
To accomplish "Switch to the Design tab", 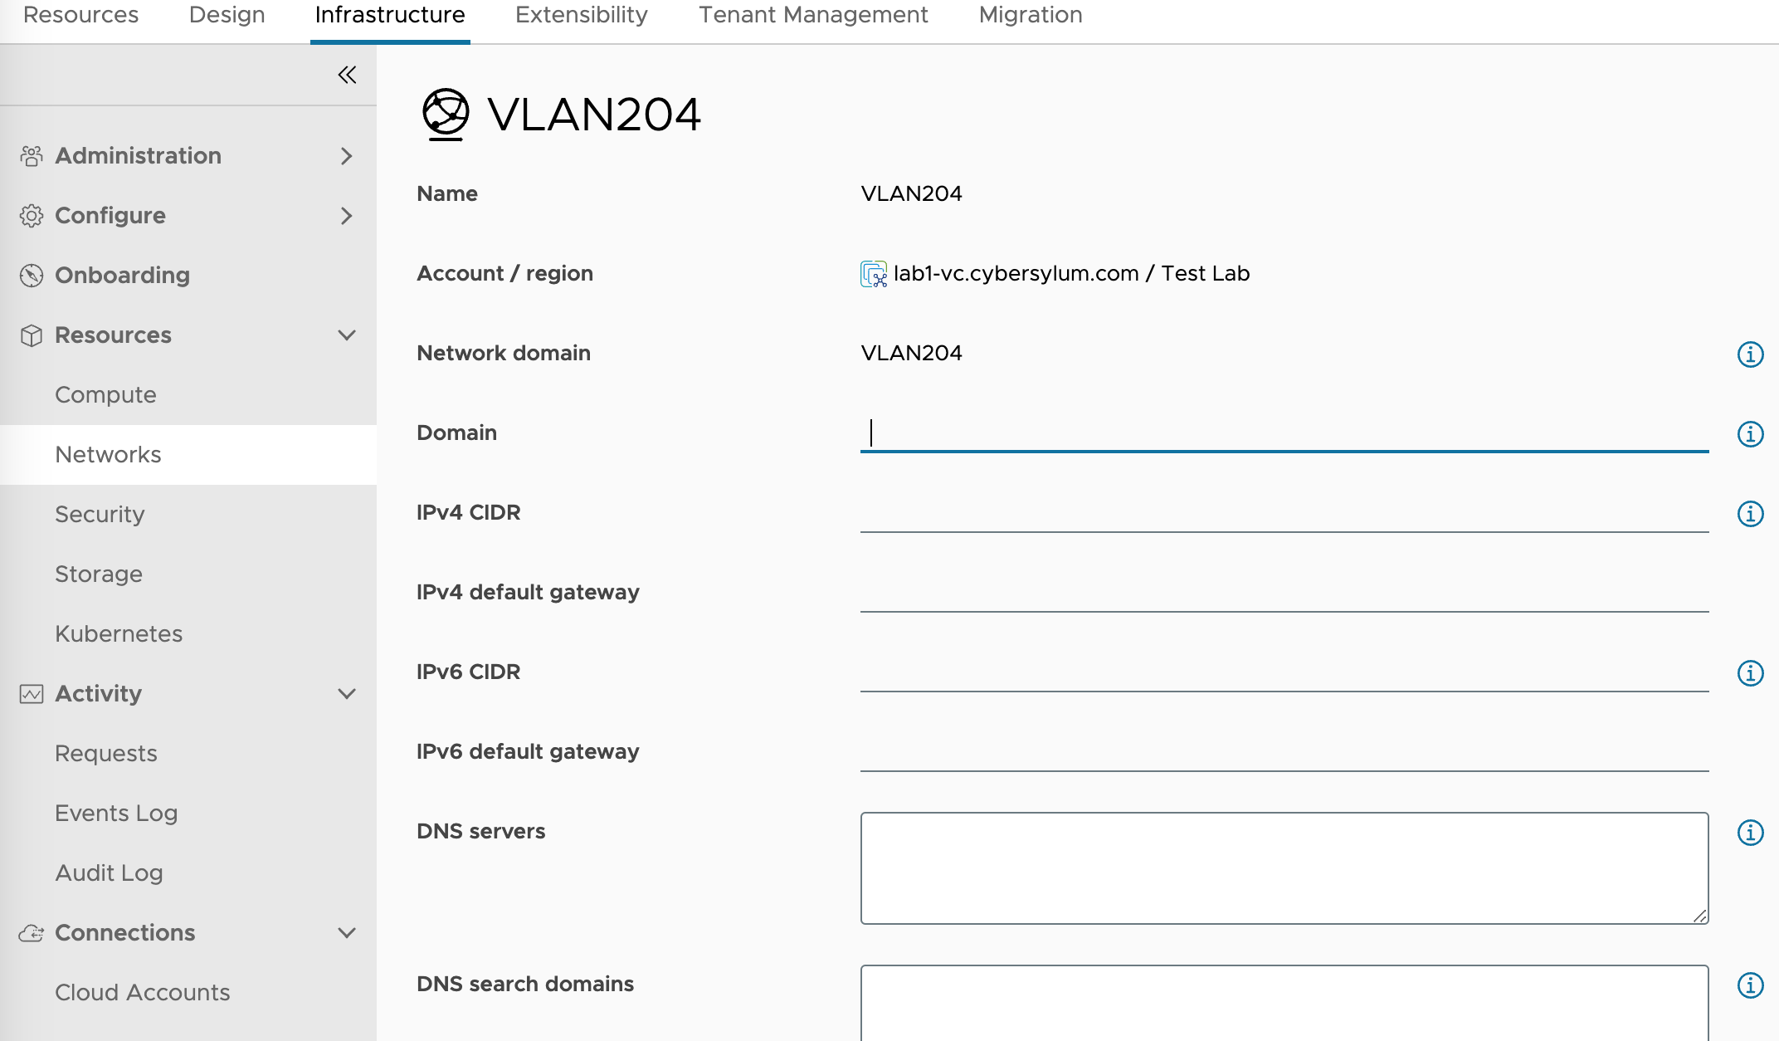I will click(227, 15).
